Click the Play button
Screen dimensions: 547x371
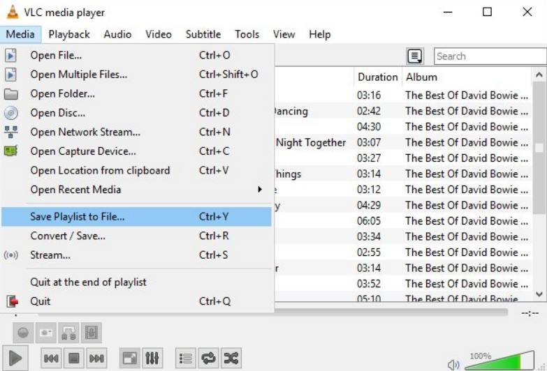coord(15,358)
